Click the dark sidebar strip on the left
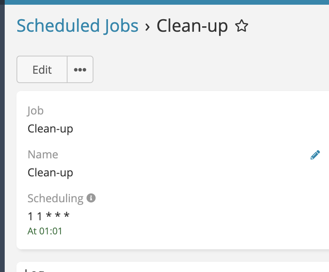 (x=2, y=137)
